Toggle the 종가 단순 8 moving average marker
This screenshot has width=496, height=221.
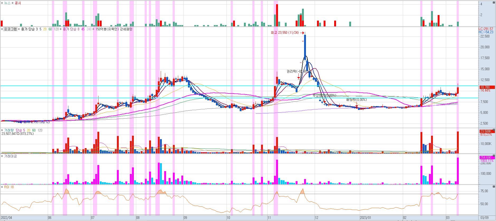(x=61, y=29)
